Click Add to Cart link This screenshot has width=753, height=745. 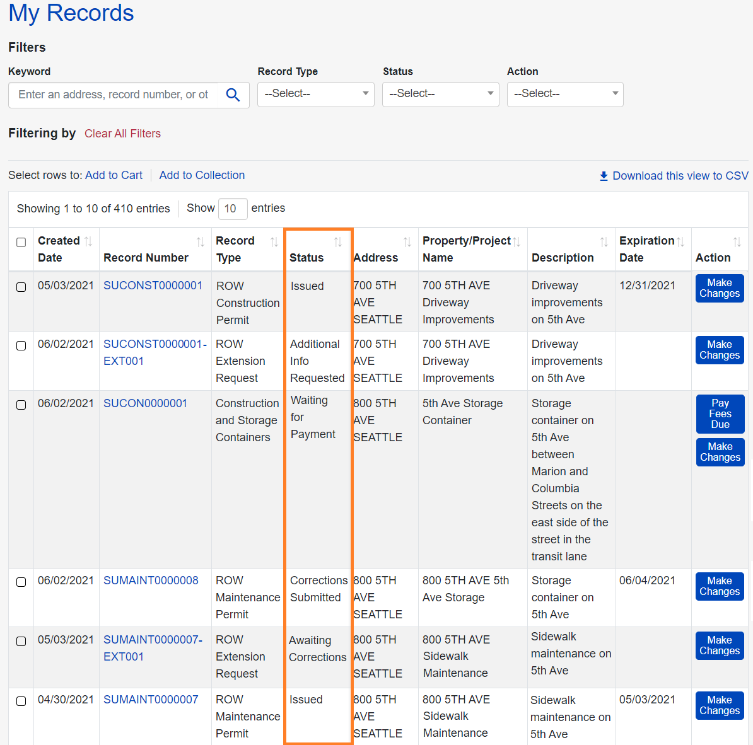[114, 175]
